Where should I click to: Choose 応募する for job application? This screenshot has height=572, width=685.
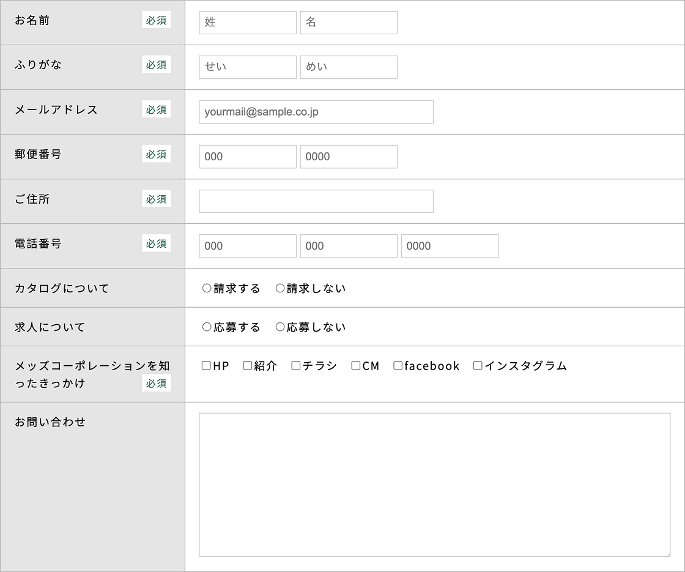[x=207, y=327]
